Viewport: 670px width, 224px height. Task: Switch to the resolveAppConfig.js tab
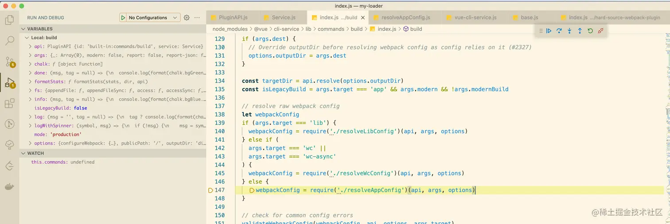pos(405,18)
